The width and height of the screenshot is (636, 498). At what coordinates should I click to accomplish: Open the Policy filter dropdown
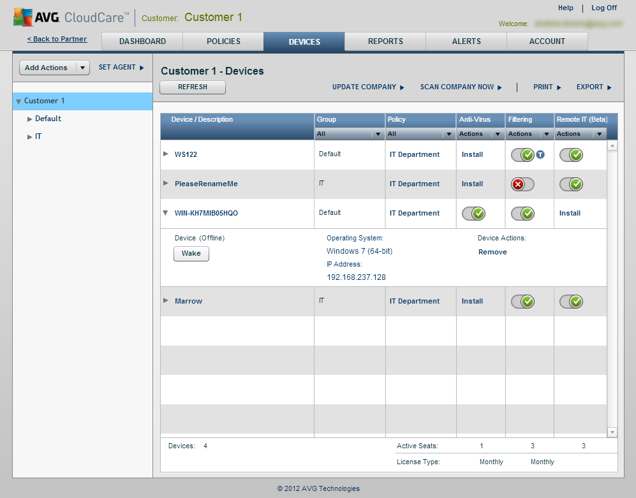pos(420,134)
